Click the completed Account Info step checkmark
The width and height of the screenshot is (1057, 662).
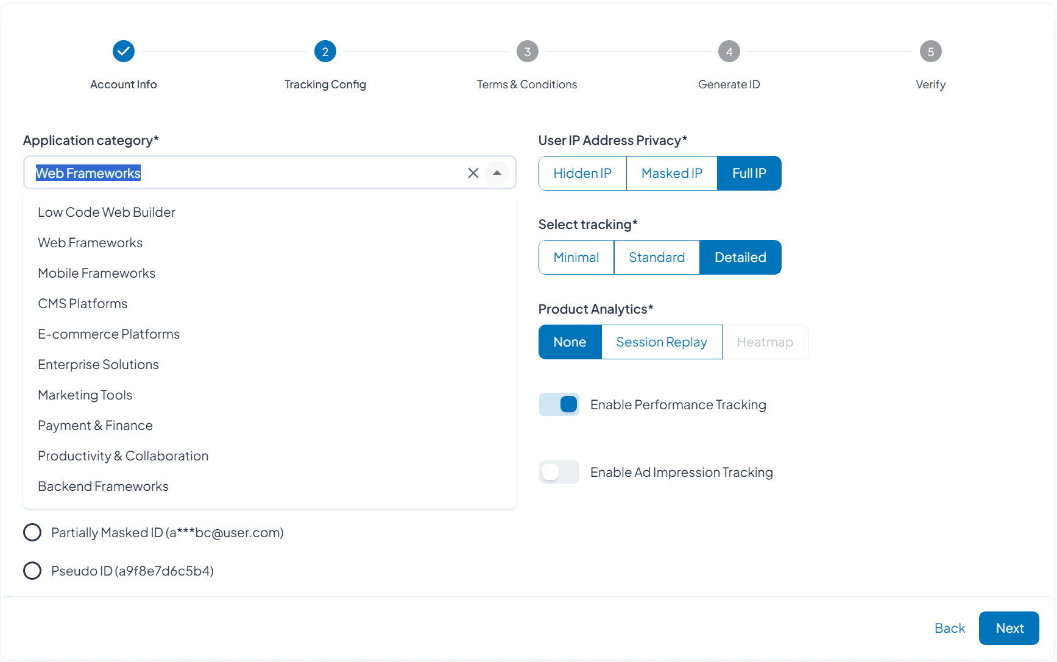pos(124,52)
